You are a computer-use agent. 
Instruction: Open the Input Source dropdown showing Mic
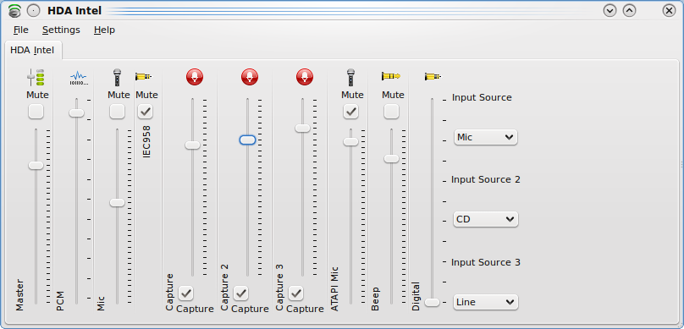point(486,137)
